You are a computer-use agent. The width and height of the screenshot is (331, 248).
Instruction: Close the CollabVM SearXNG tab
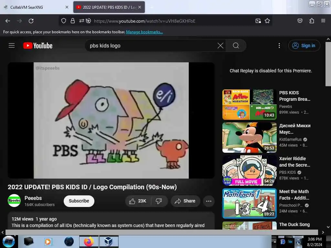(67, 7)
